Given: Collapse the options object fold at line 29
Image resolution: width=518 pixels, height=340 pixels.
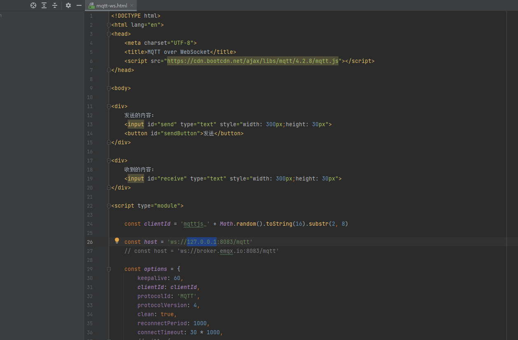Looking at the screenshot, I should point(109,269).
